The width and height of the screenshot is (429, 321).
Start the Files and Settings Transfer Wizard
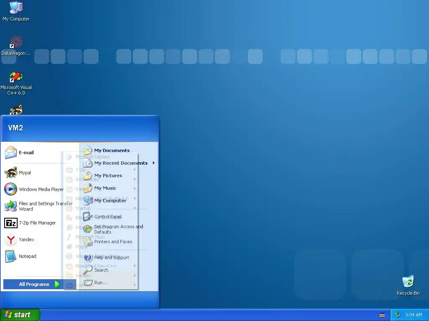[x=40, y=206]
